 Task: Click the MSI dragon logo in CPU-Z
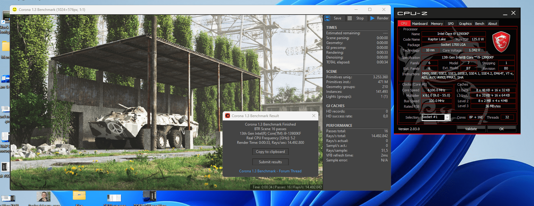coord(501,42)
